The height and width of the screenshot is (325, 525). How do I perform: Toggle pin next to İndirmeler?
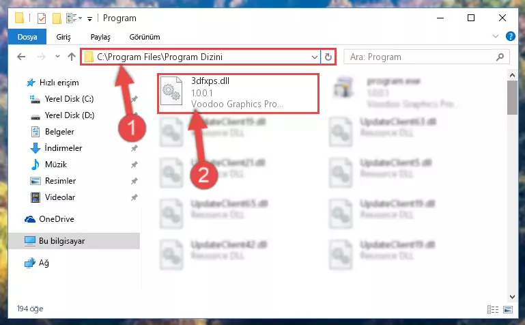134,148
